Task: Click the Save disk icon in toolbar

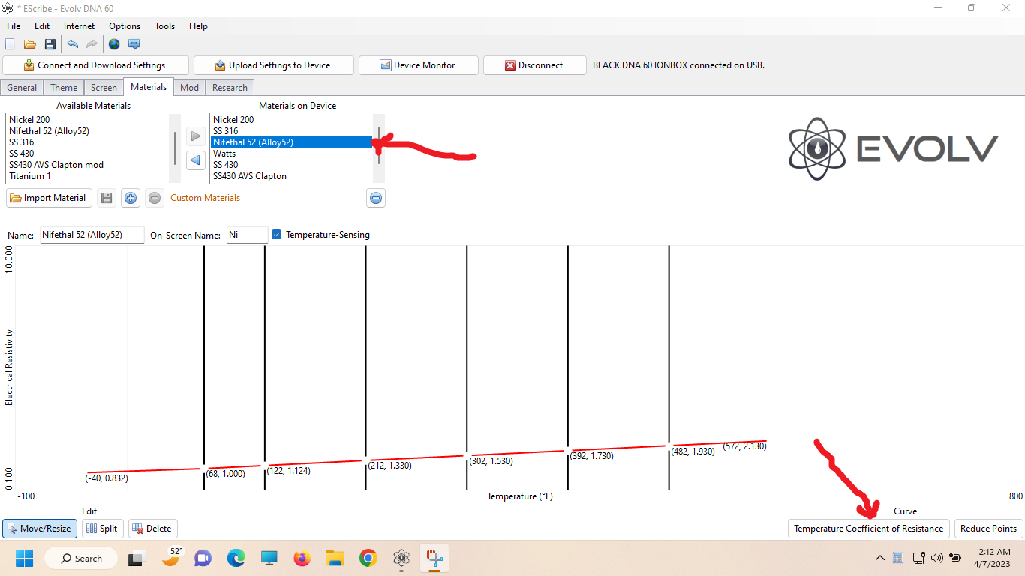Action: point(50,44)
